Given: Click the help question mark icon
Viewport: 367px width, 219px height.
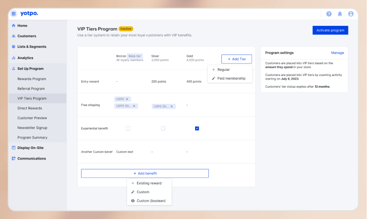Looking at the screenshot, I should click(329, 14).
